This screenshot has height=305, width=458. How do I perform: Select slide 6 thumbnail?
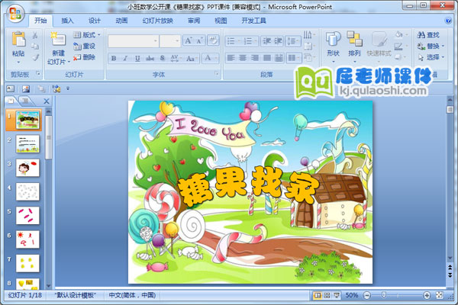[27, 239]
